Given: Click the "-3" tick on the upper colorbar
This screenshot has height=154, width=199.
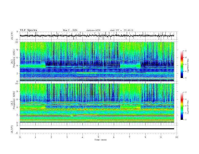Looking at the screenshot, I should click(185, 51).
